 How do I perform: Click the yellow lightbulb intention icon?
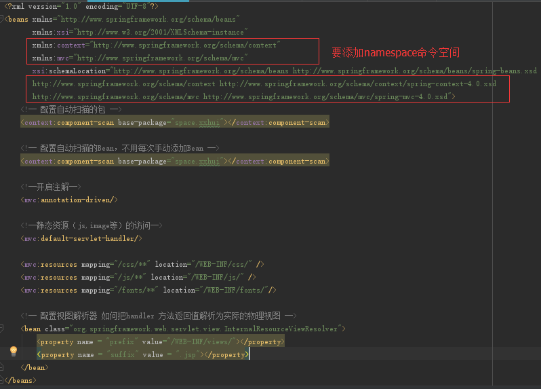tap(14, 351)
